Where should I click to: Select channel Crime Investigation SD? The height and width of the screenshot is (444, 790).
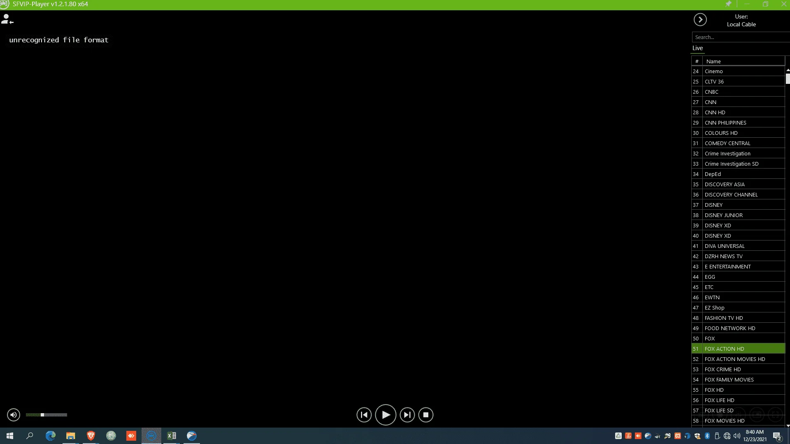[x=738, y=164]
